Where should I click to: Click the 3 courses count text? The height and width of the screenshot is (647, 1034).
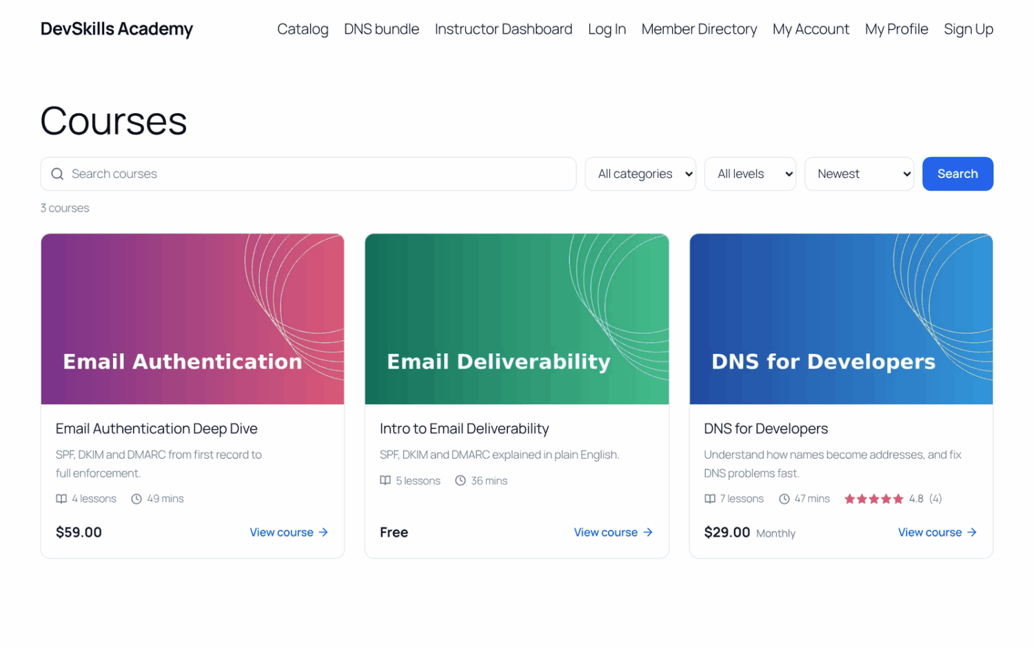pos(65,208)
